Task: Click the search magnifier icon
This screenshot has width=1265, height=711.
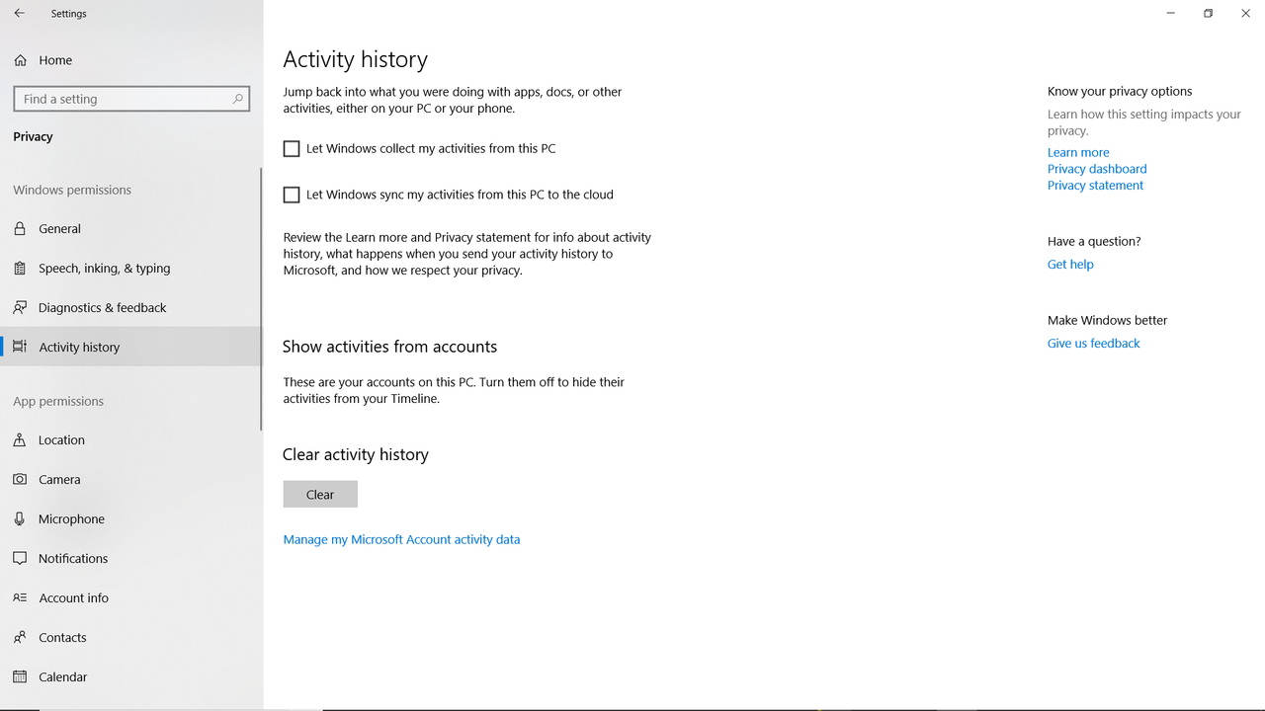Action: click(237, 99)
